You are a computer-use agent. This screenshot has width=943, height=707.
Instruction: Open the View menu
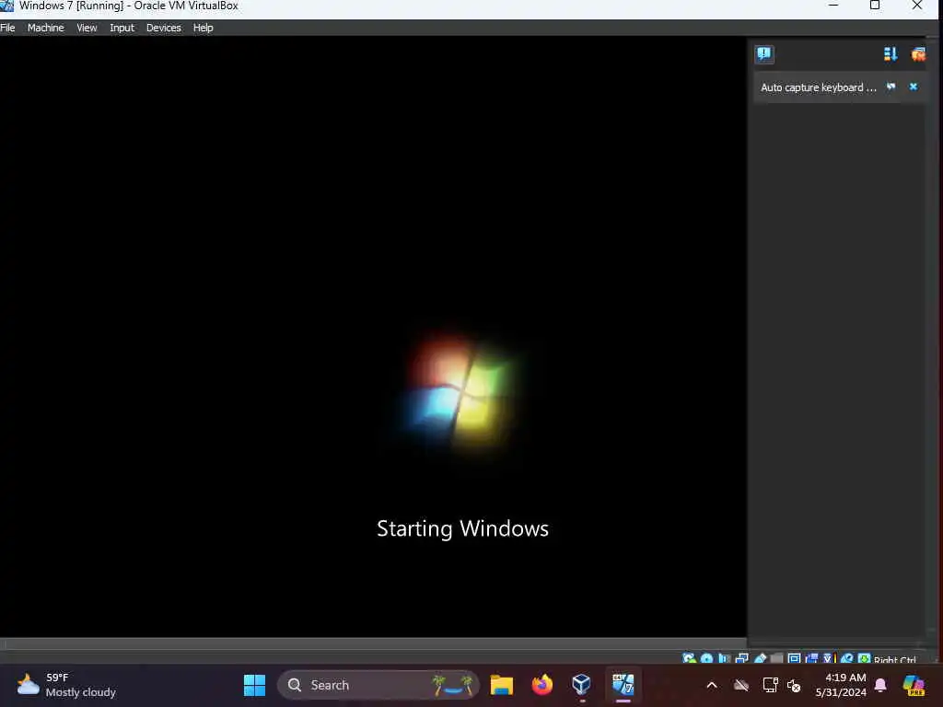87,28
